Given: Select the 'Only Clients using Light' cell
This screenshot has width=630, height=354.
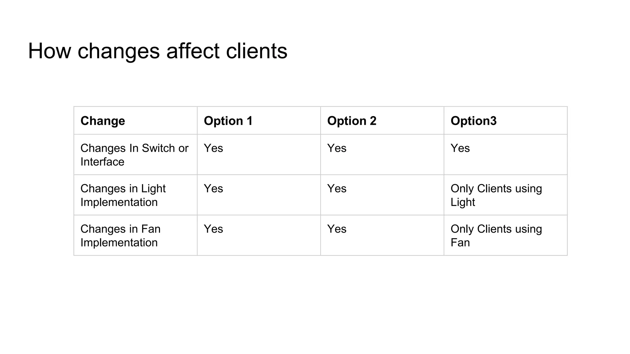Looking at the screenshot, I should tap(496, 195).
